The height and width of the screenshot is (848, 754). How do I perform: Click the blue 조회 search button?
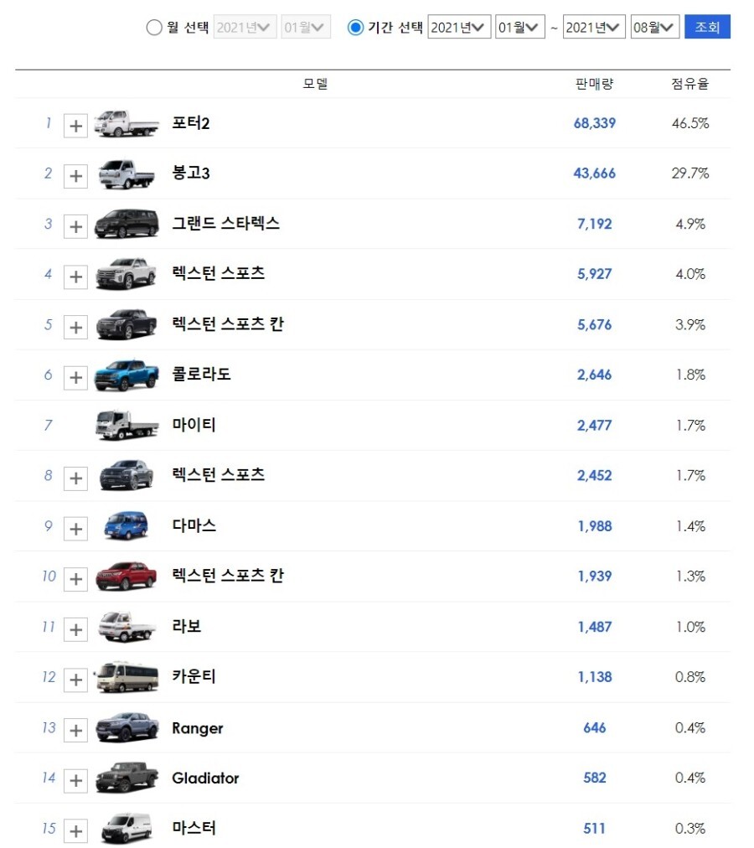[x=707, y=27]
